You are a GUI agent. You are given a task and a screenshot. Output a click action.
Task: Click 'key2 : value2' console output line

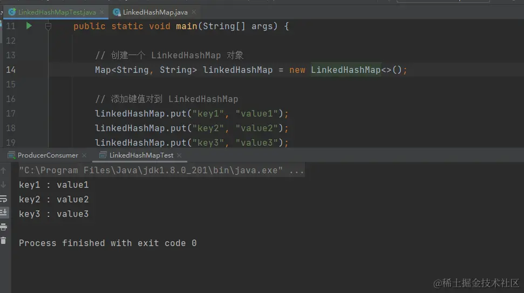(x=54, y=200)
